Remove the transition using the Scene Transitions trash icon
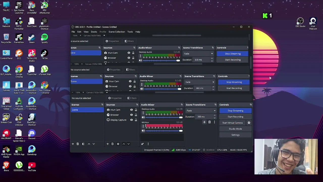Screen dimensions: 323x182 coord(209,122)
